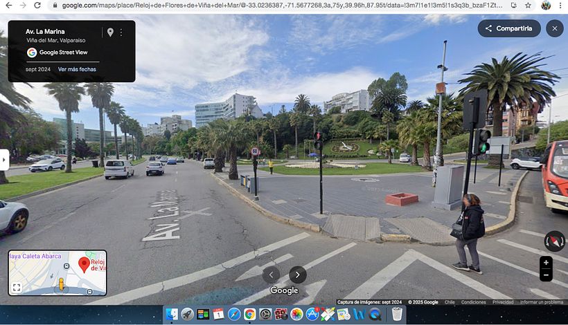
Task: Close Street View with the X button
Action: click(555, 28)
